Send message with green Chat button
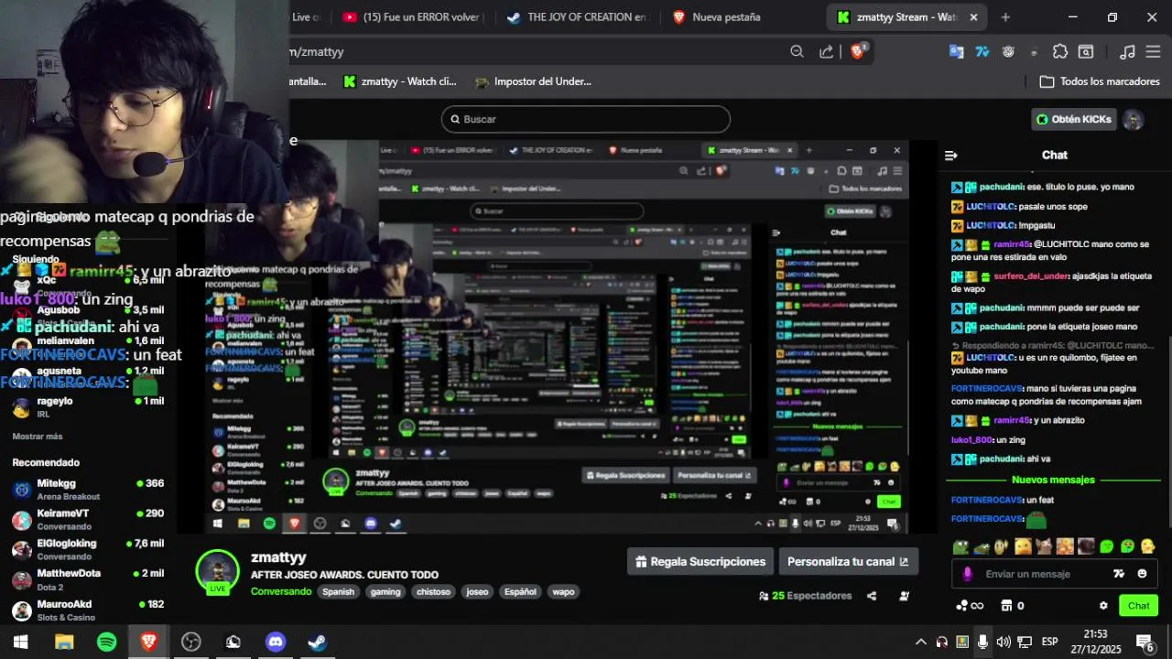1172x659 pixels. [1138, 606]
